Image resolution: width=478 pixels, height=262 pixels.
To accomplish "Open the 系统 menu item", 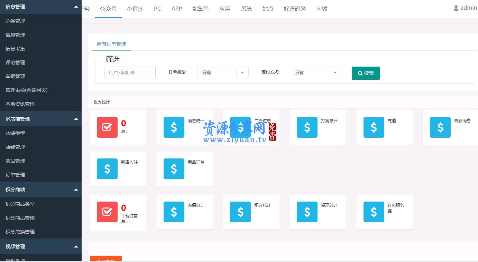I will [x=246, y=9].
